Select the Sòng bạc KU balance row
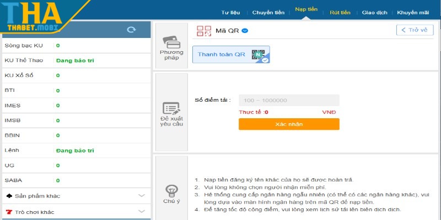The image size is (441, 220). pyautogui.click(x=76, y=45)
